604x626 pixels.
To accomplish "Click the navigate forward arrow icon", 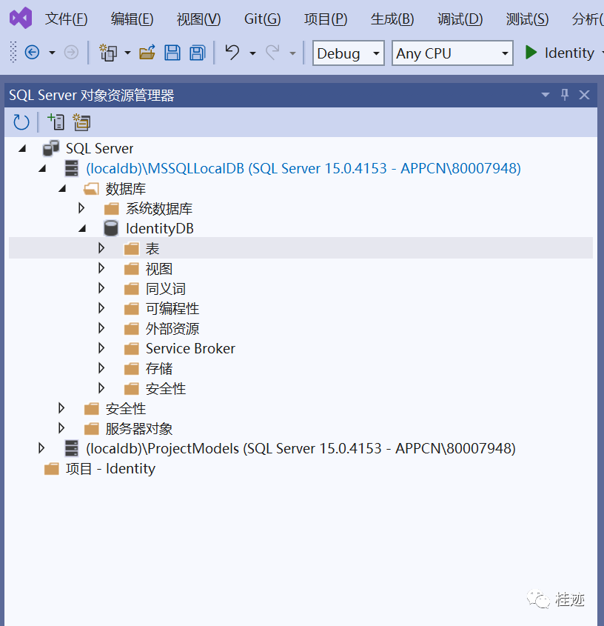I will tap(71, 53).
